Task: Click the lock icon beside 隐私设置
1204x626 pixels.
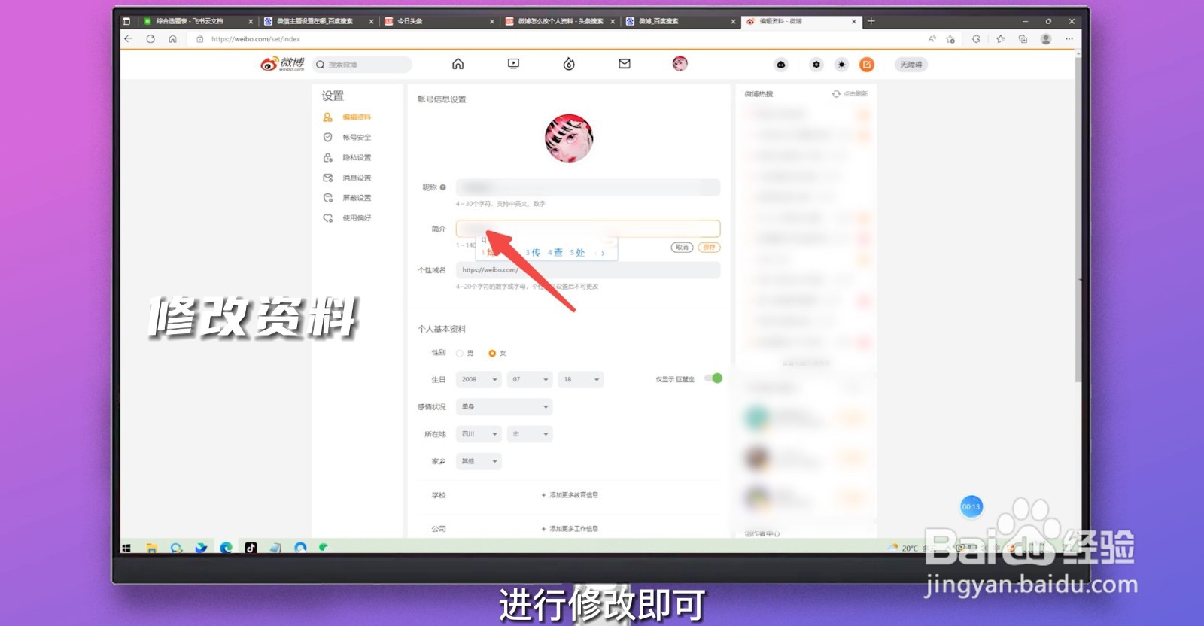Action: click(327, 157)
